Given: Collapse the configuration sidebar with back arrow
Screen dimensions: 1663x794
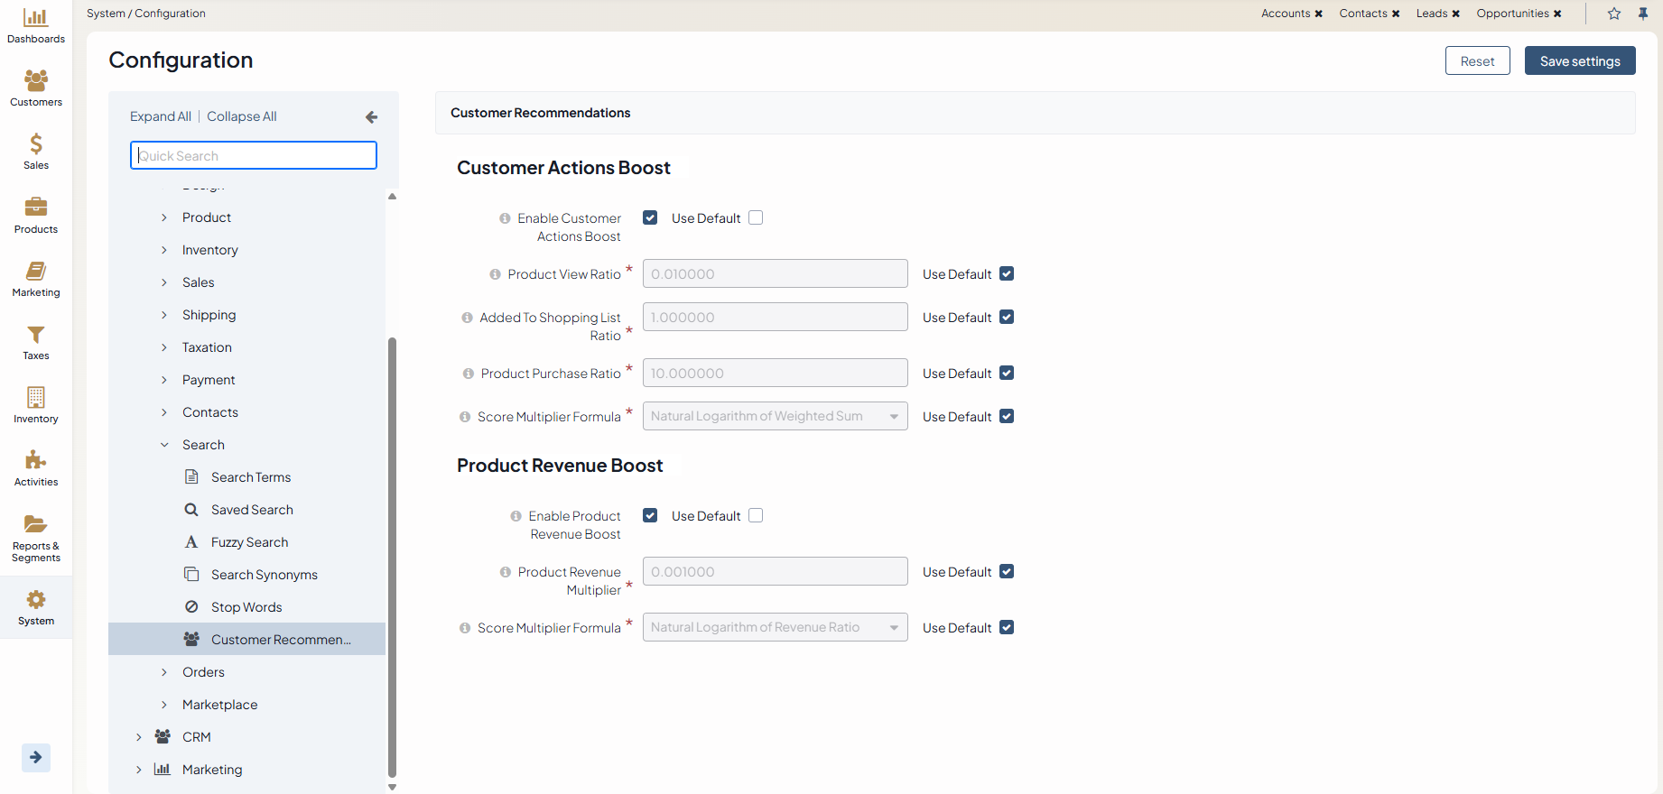Looking at the screenshot, I should (371, 117).
